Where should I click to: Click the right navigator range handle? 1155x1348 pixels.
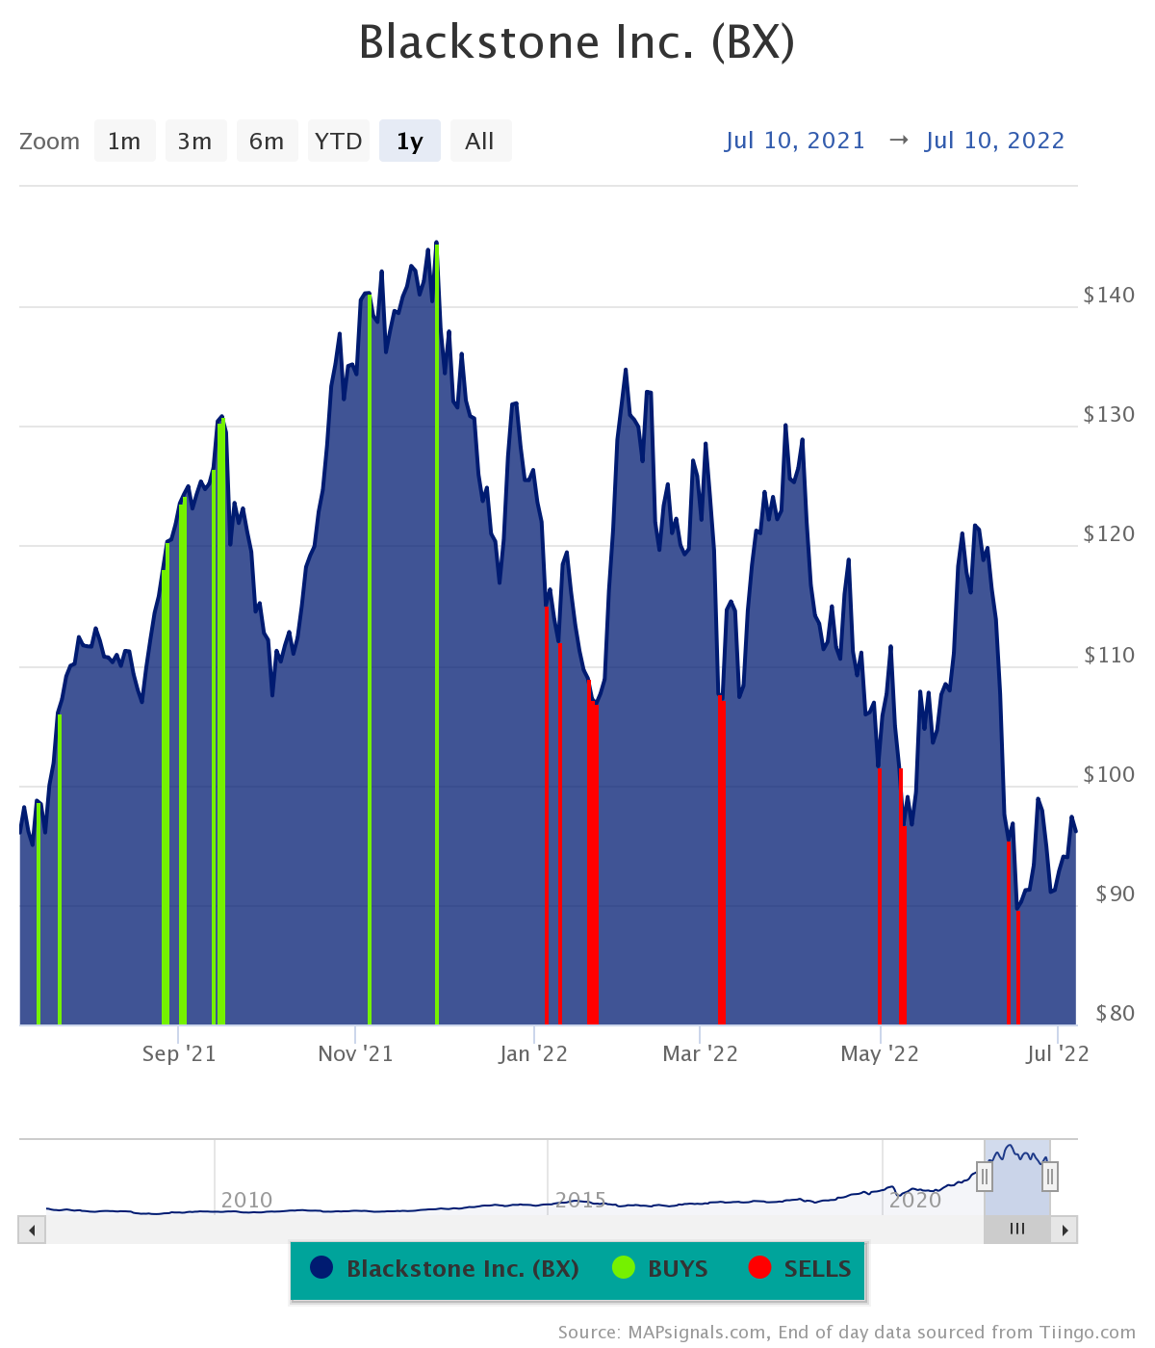point(1050,1176)
